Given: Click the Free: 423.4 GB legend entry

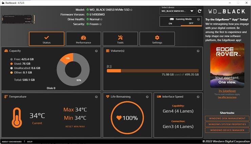Looking at the screenshot, I should pos(22,59).
